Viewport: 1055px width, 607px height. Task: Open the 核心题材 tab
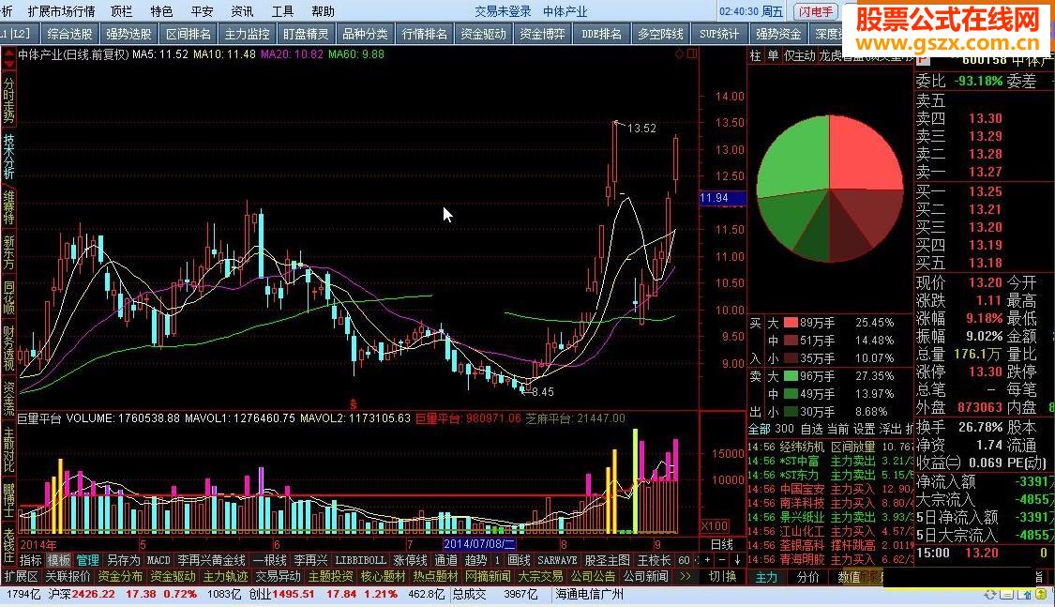click(x=383, y=577)
